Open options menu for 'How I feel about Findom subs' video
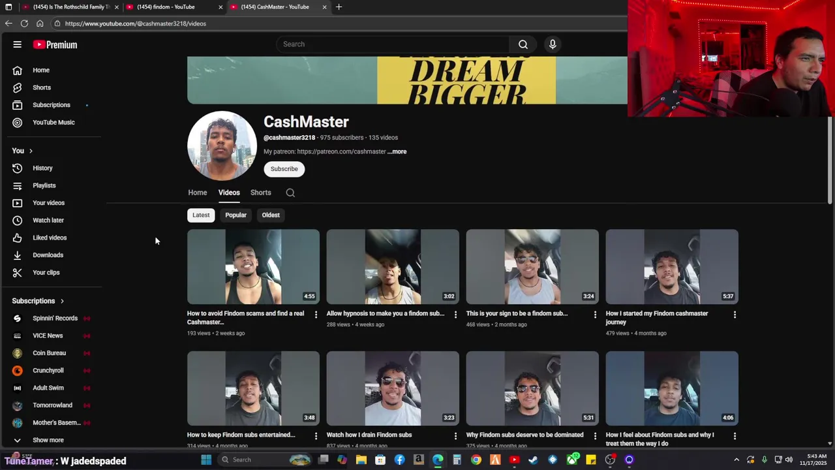This screenshot has height=470, width=835. coord(735,436)
